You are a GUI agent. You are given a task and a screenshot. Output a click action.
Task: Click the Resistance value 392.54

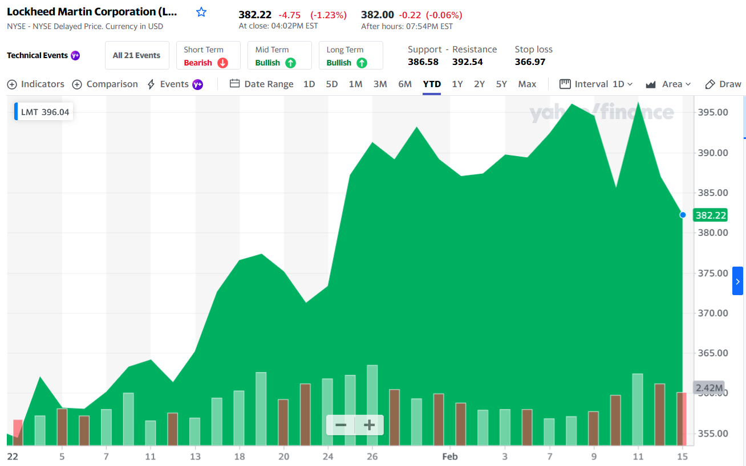(468, 62)
